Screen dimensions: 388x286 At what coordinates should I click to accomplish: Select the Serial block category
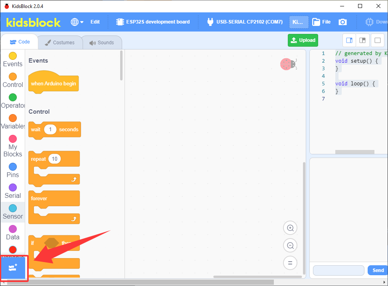point(13,191)
